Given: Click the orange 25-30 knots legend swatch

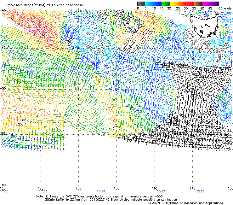Looking at the screenshot, I should (x=182, y=4).
